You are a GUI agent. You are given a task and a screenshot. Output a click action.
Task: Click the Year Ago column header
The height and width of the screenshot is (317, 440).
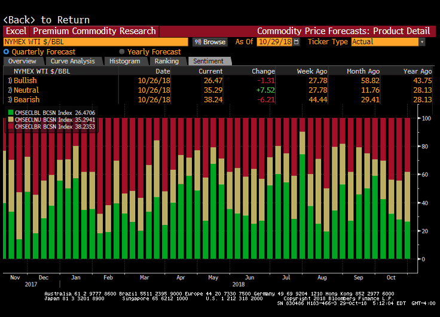pos(417,71)
